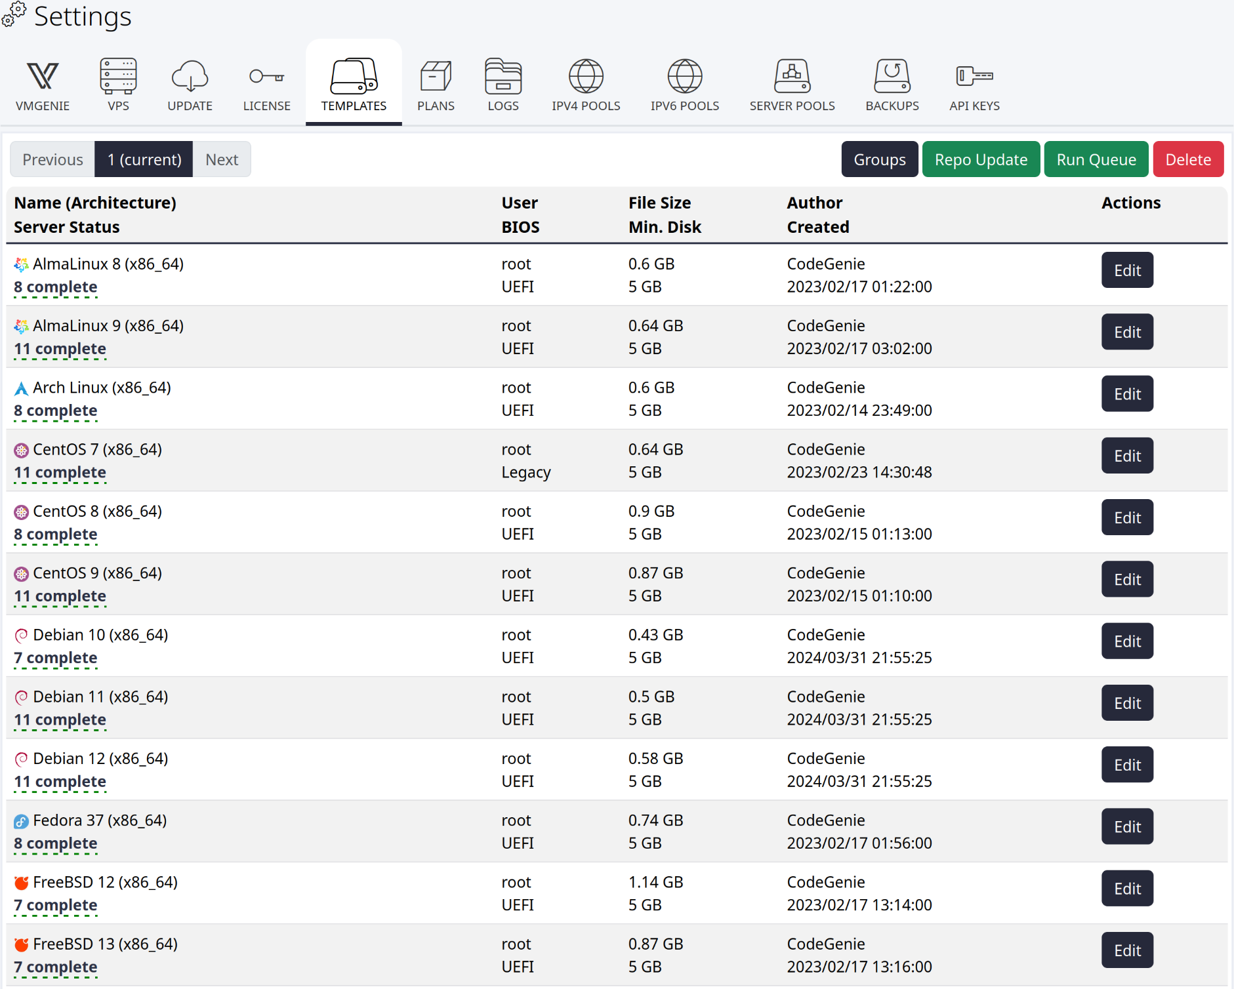This screenshot has width=1234, height=989.
Task: Click the Groups button
Action: (x=880, y=159)
